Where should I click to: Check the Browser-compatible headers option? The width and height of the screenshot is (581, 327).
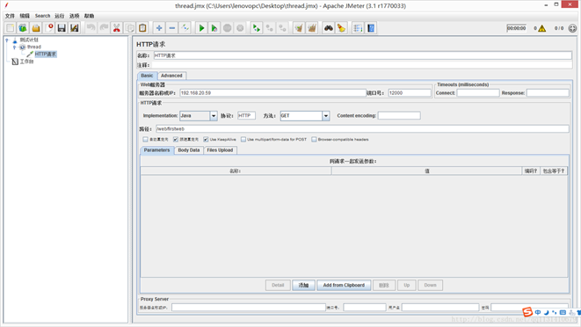pos(314,140)
